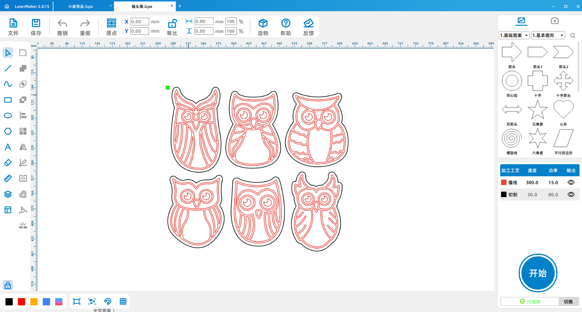Activate the text tool
The height and width of the screenshot is (312, 582).
coord(8,147)
